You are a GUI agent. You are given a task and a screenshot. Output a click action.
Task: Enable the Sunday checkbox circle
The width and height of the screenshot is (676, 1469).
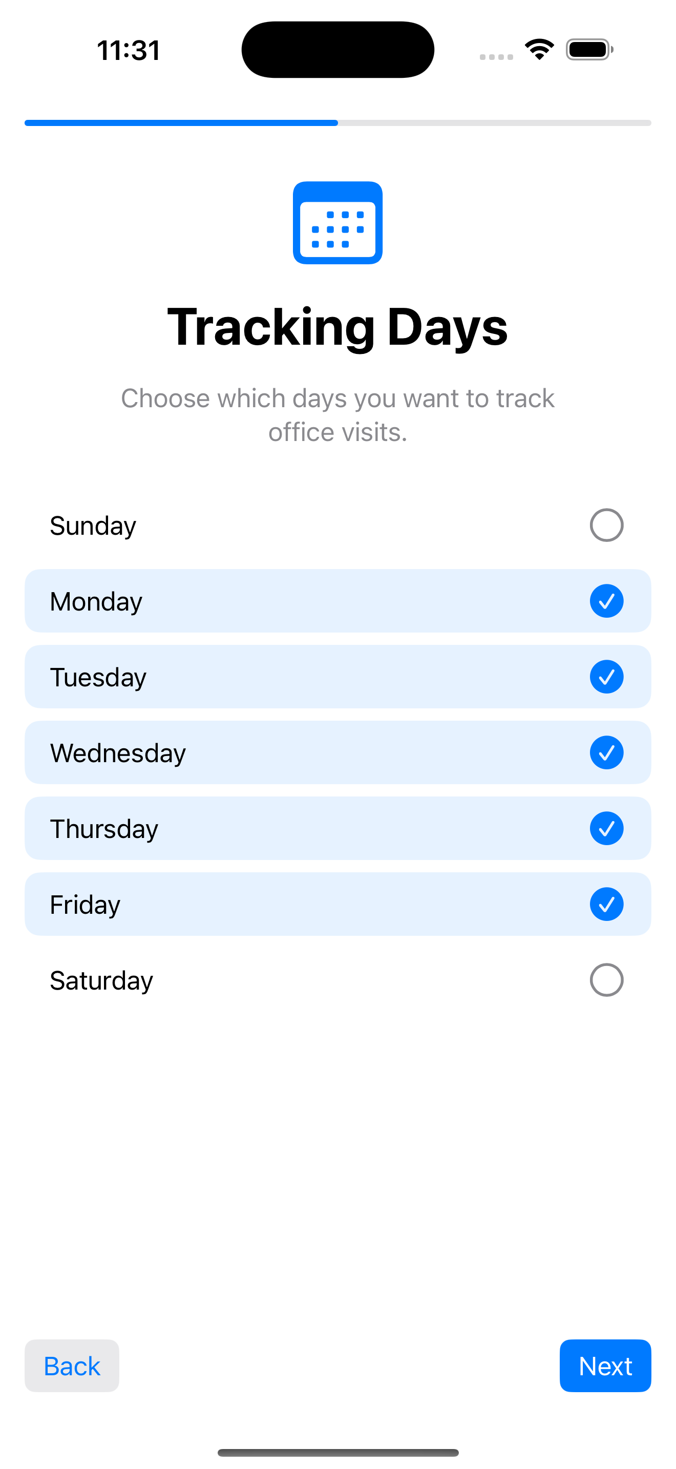point(606,524)
